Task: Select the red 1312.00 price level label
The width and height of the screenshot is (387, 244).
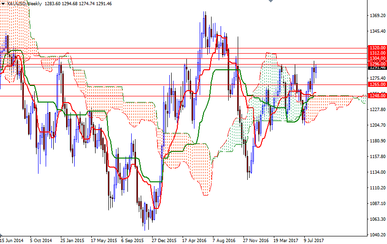Action: (x=377, y=53)
